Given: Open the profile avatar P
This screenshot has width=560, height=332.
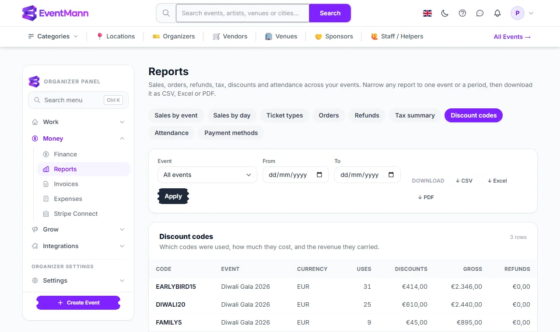Looking at the screenshot, I should 518,13.
